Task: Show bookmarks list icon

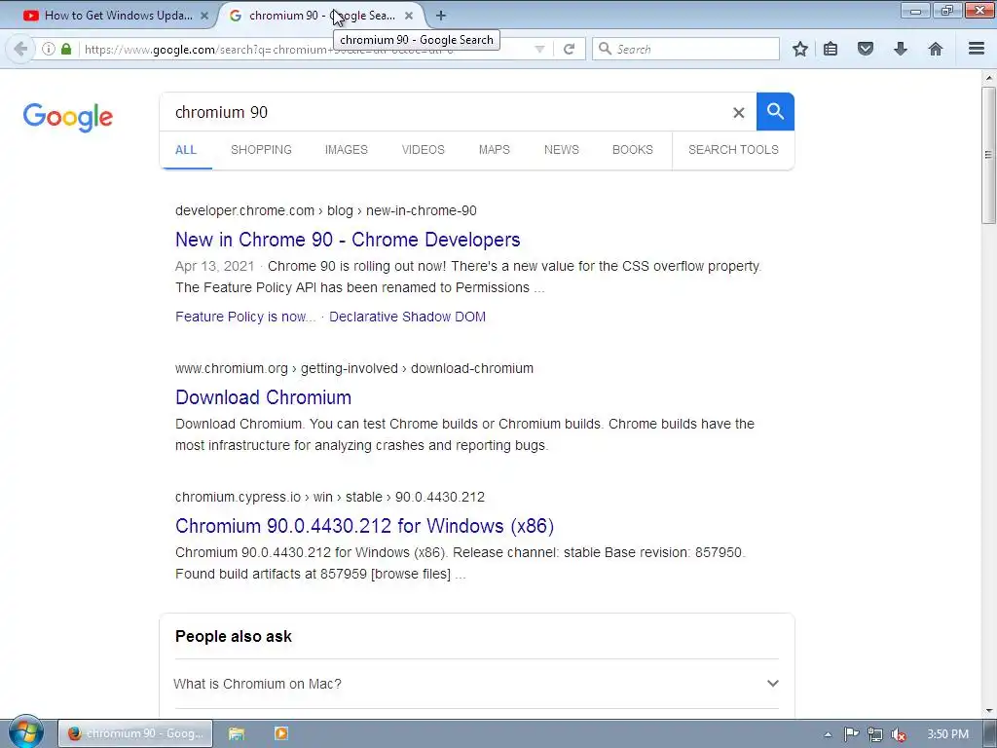Action: coord(831,49)
